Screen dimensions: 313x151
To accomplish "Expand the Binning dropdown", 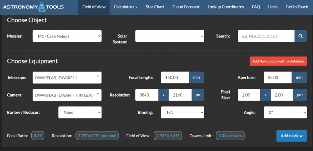I will [x=183, y=112].
